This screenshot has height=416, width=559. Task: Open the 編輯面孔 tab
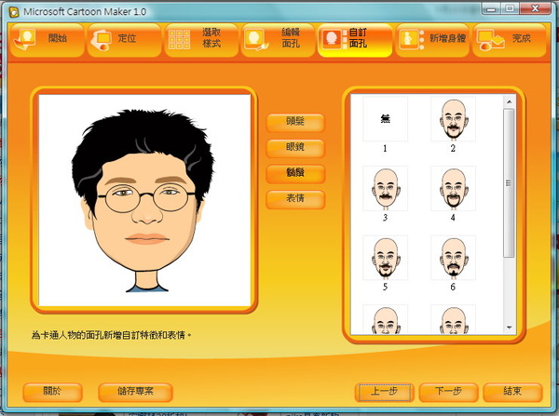[x=278, y=40]
